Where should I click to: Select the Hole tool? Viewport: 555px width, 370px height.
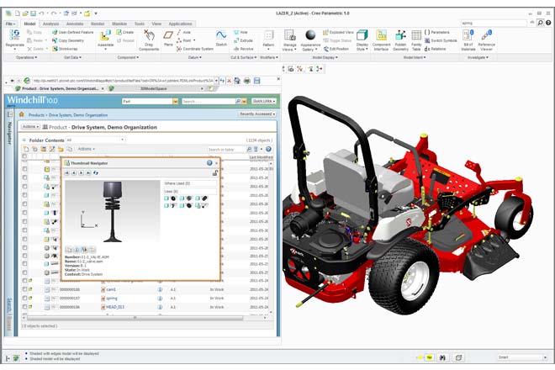[x=240, y=32]
